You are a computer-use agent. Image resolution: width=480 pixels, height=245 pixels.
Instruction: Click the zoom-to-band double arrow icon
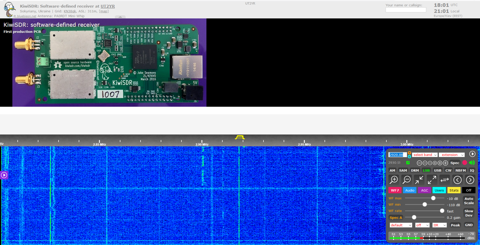pos(444,180)
